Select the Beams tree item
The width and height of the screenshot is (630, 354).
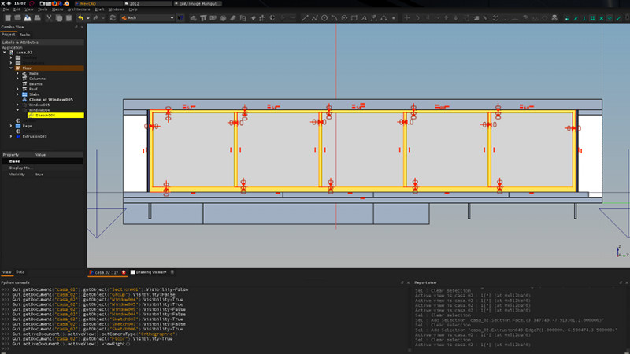[x=35, y=84]
